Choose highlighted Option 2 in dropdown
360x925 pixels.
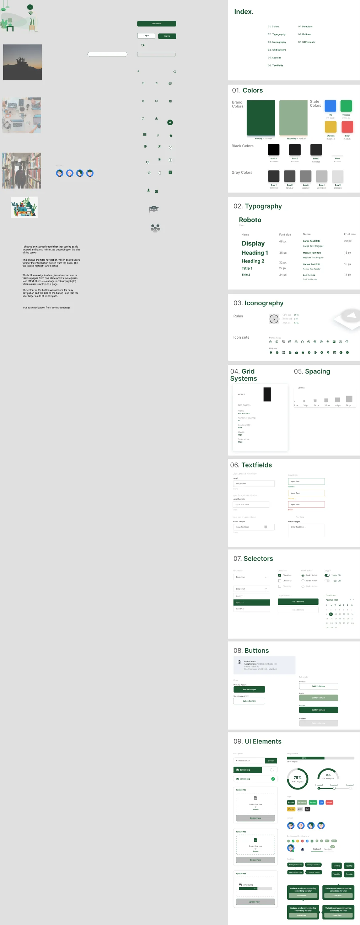[x=252, y=603]
